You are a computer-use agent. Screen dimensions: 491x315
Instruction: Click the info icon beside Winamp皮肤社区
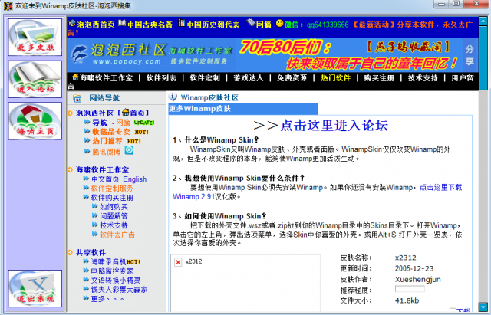(173, 97)
